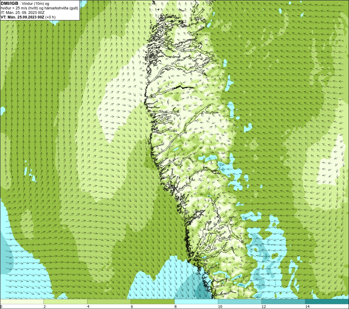
Task: Click the pale cyan 8–10 m/s legend swatch
Action: pyautogui.click(x=196, y=301)
